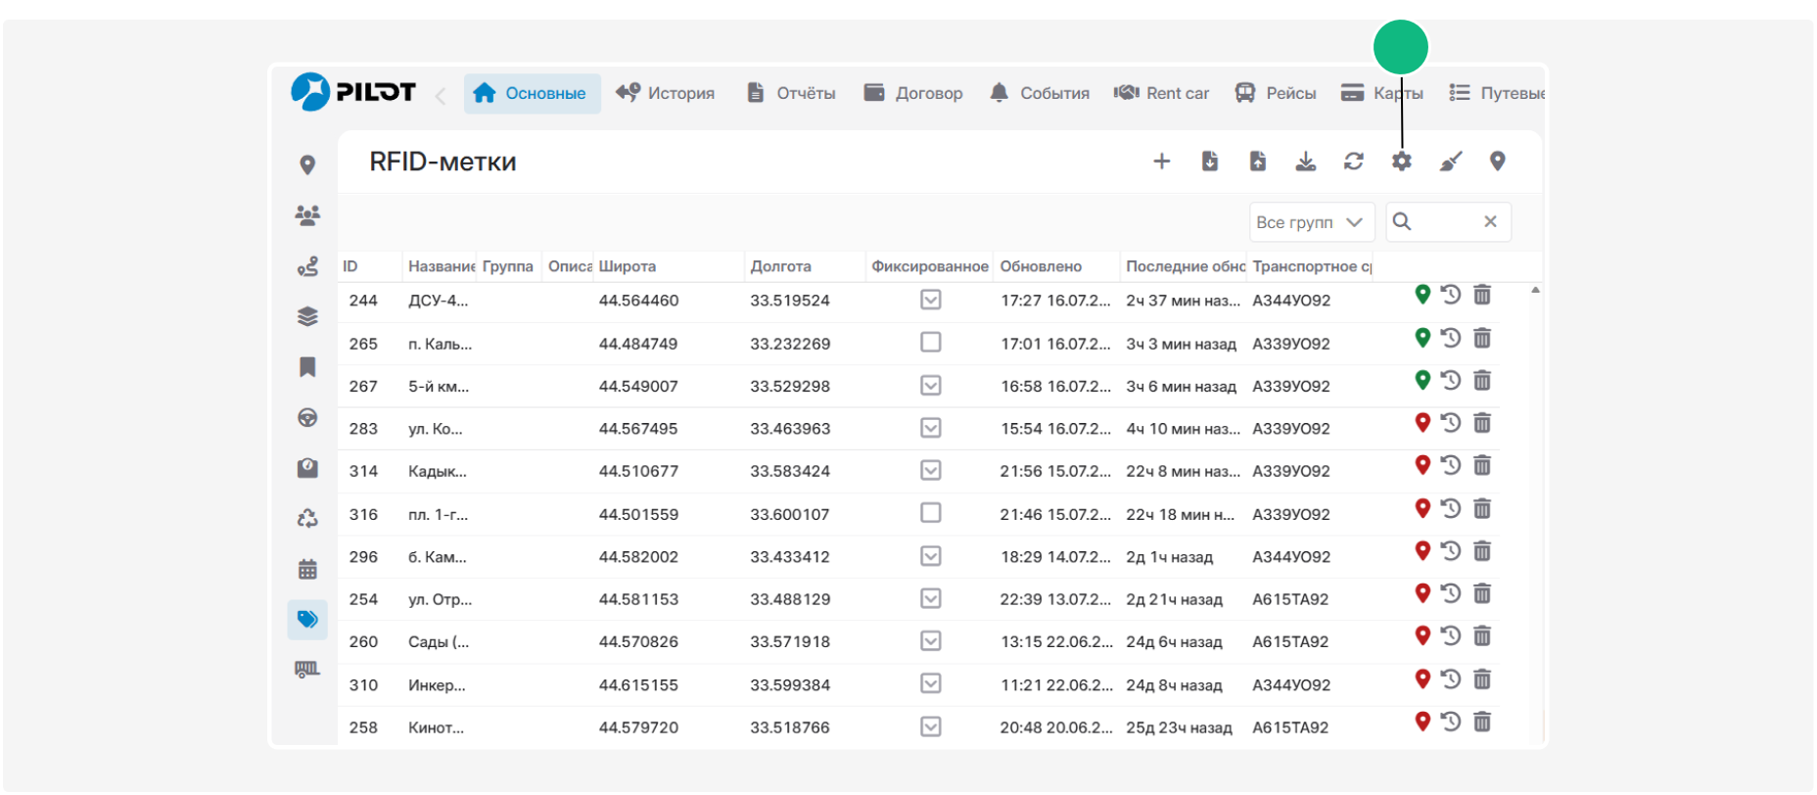Screen dimensions: 1817x795
Task: Open the layers sidebar icon
Action: click(x=307, y=316)
